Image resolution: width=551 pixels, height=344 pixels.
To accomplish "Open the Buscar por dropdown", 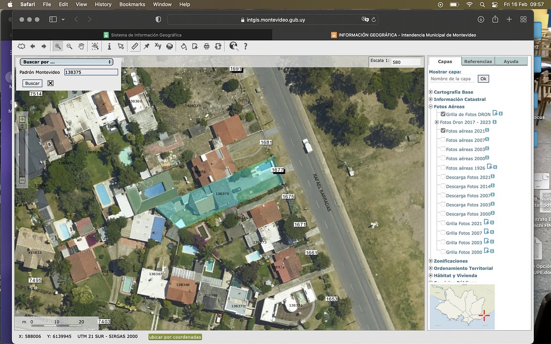I will (66, 62).
